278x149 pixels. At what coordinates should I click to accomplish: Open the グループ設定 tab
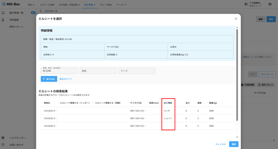pos(106,5)
